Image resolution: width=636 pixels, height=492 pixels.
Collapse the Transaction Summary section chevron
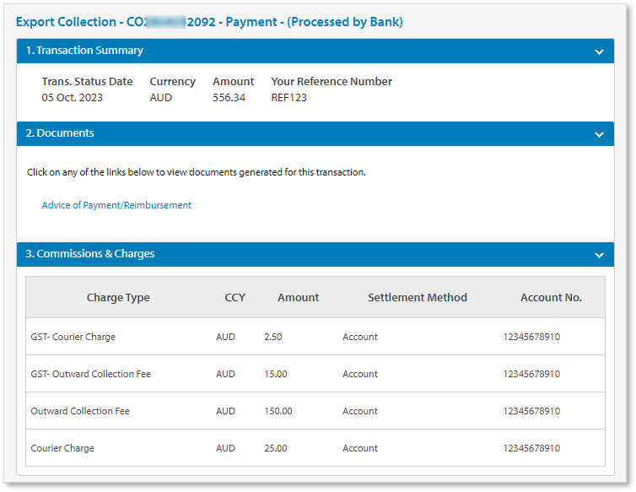(x=599, y=51)
